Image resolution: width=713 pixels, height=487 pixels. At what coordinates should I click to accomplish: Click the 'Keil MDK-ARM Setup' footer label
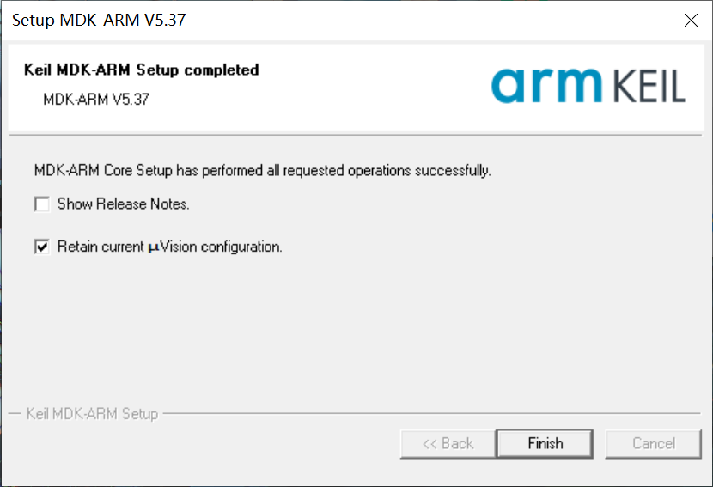pos(93,414)
